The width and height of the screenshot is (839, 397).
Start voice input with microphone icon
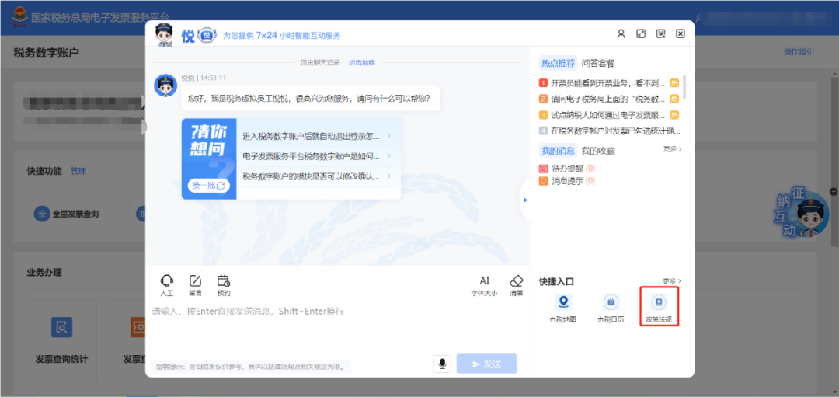click(442, 364)
